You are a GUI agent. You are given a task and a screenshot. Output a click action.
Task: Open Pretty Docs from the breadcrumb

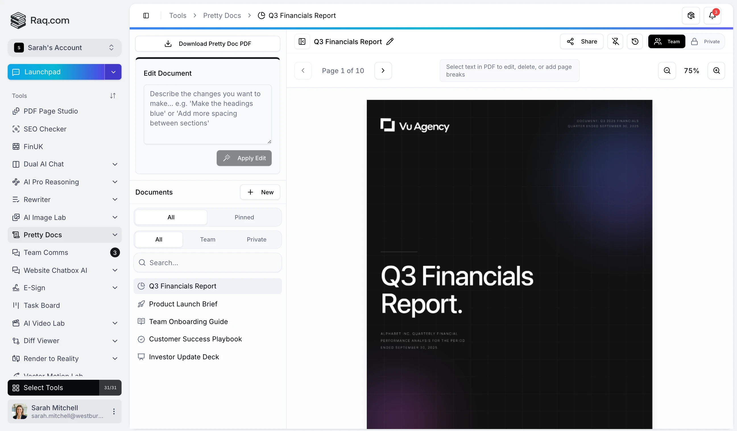coord(222,15)
